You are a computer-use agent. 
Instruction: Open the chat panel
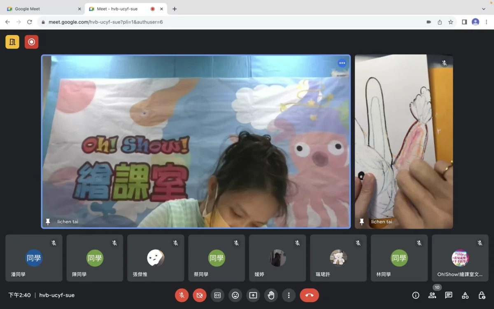coord(449,295)
